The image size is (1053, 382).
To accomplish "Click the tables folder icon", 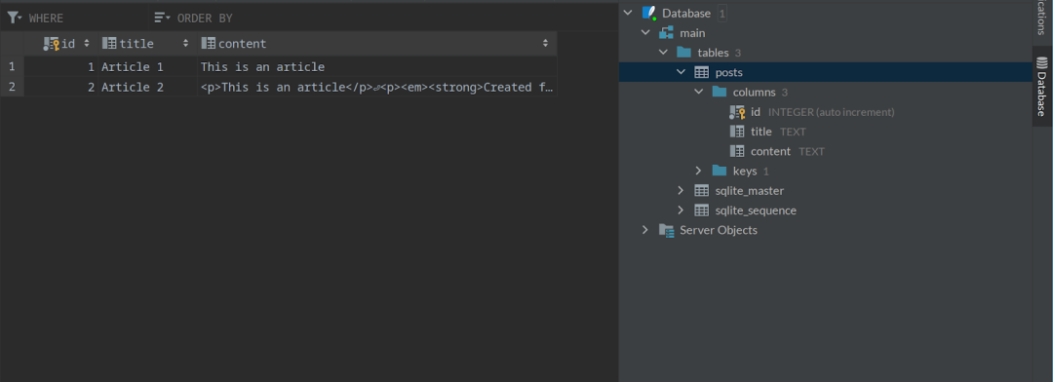I will [683, 53].
